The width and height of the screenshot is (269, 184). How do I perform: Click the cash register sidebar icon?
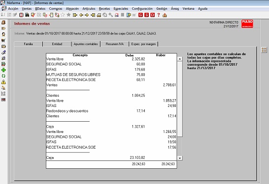(3, 64)
